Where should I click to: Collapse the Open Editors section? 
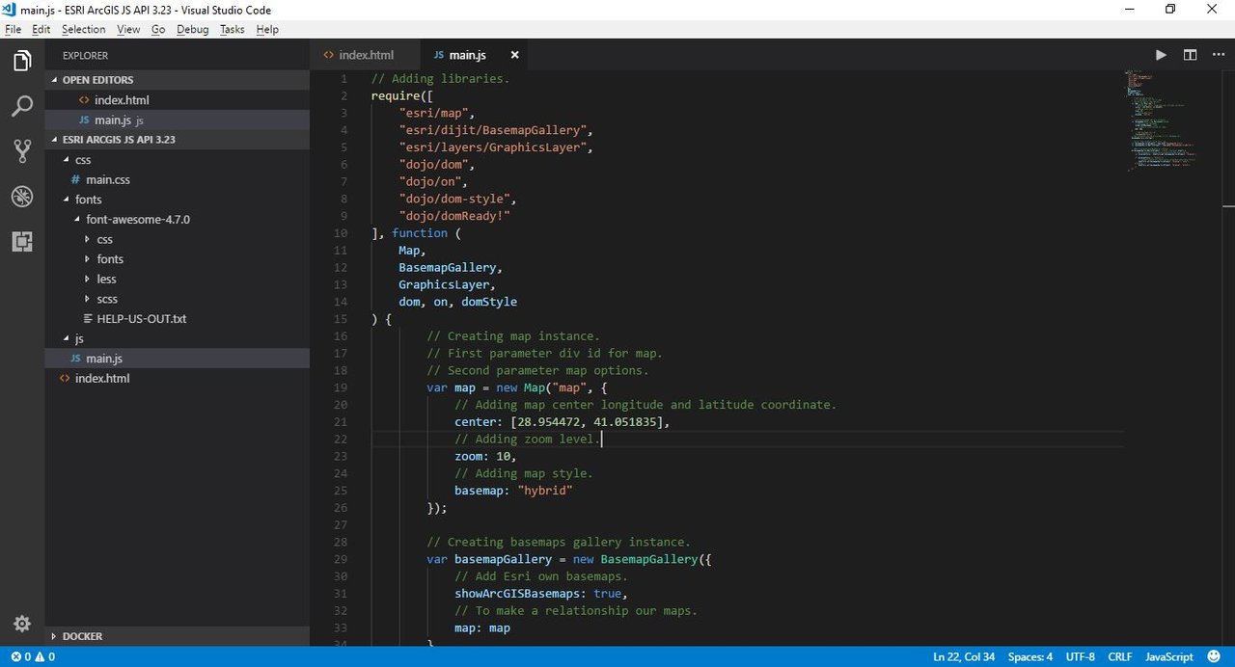tap(97, 80)
